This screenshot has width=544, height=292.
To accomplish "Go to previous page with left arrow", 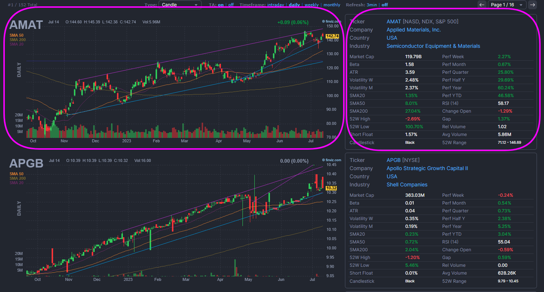I will point(482,5).
